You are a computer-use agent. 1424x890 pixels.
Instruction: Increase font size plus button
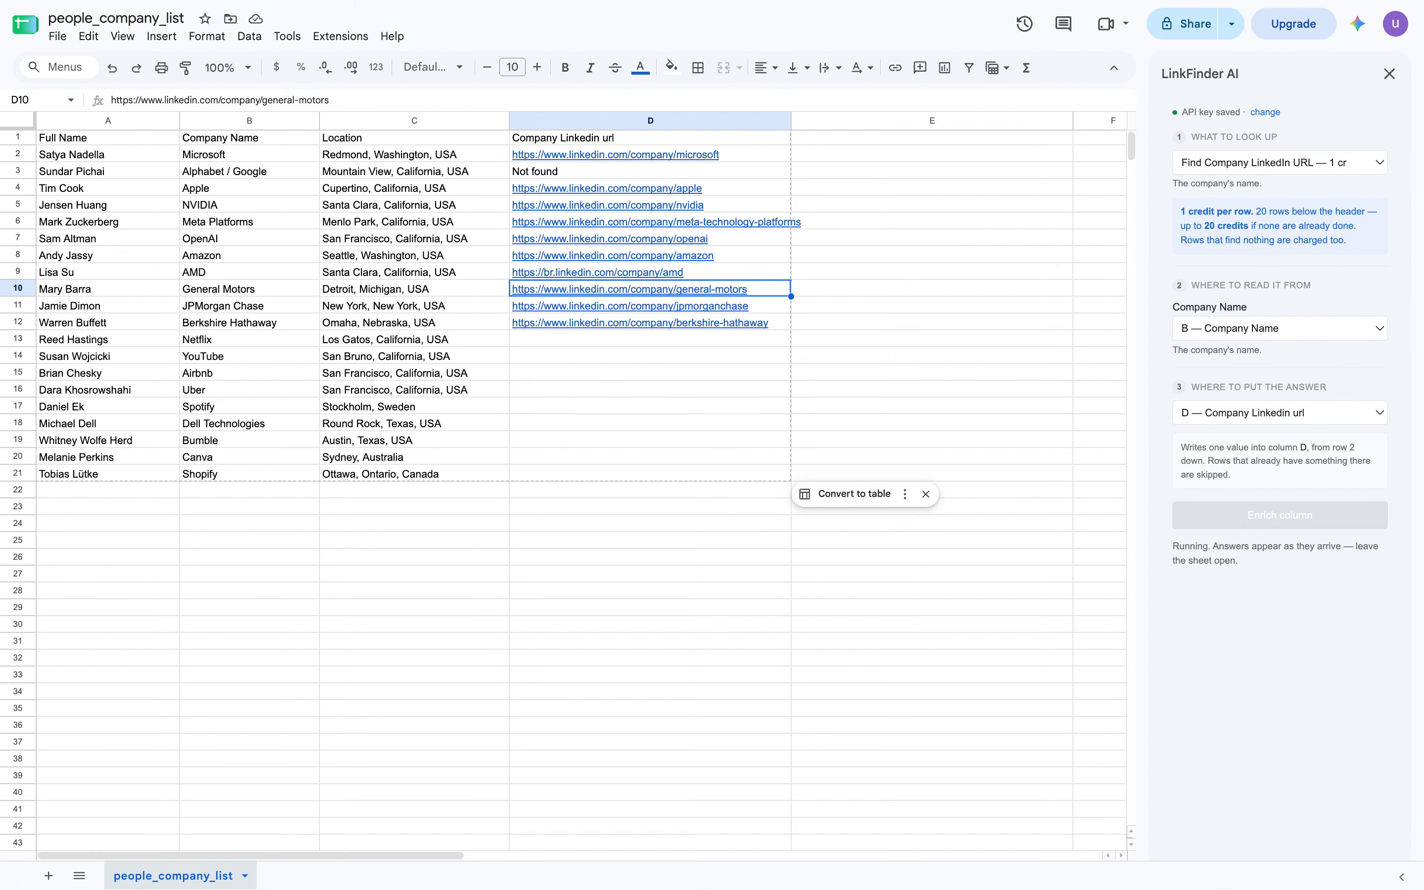536,67
